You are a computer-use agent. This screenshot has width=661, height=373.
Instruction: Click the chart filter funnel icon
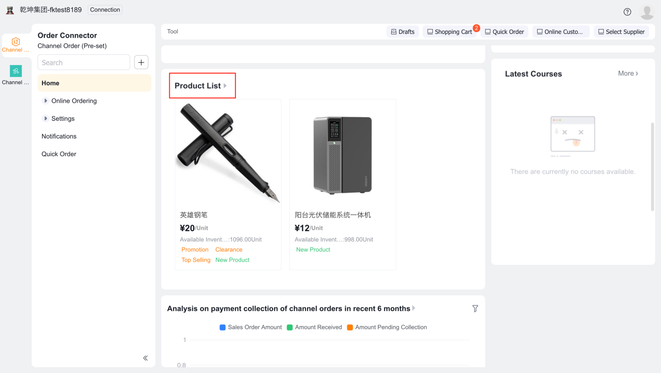pyautogui.click(x=475, y=309)
